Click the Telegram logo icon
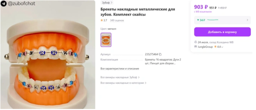Image resolution: width=256 pixels, height=110 pixels. coord(3,3)
